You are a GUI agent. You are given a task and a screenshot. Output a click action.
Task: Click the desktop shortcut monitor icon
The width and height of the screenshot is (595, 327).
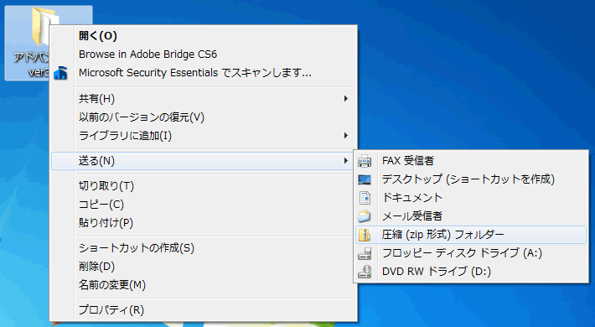(x=365, y=179)
